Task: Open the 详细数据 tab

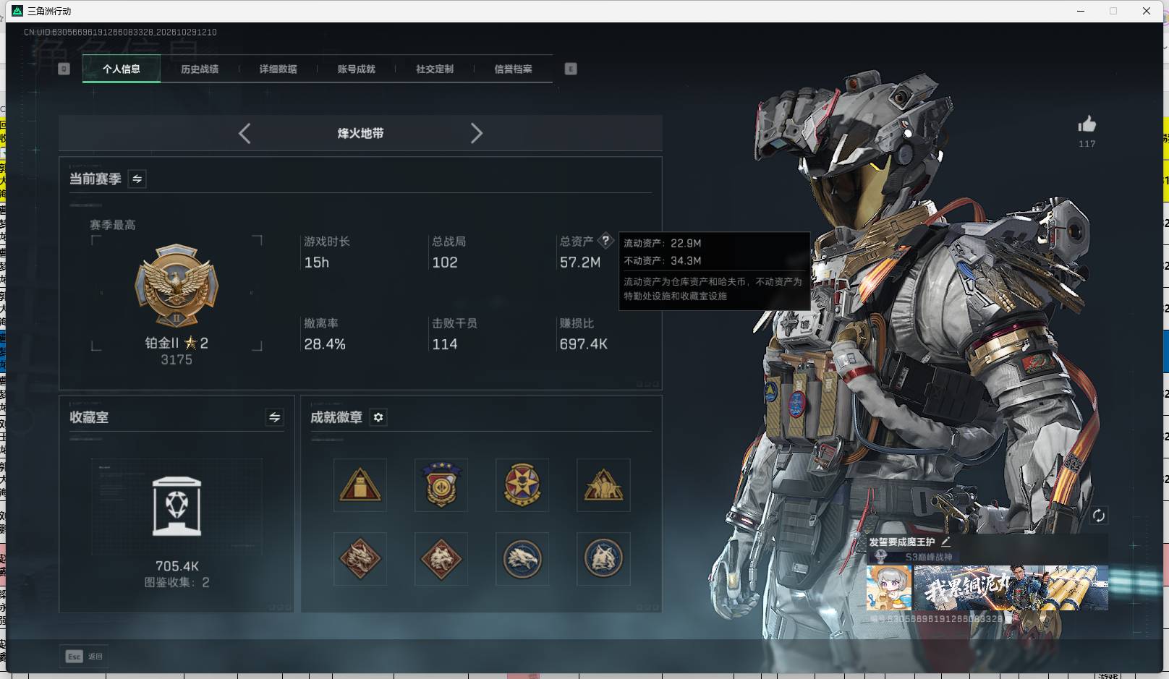Action: [x=278, y=69]
